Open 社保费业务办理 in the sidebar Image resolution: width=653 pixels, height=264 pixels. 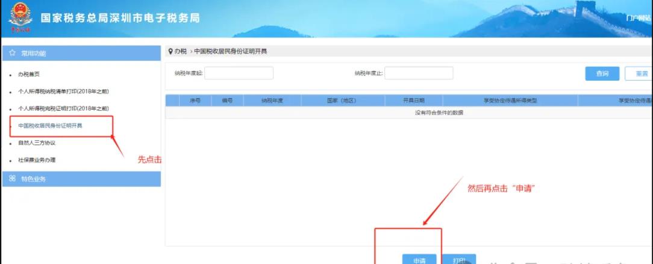(x=37, y=160)
